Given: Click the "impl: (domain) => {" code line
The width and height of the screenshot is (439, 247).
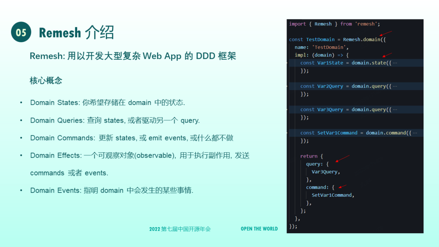Looking at the screenshot, I should (322, 55).
